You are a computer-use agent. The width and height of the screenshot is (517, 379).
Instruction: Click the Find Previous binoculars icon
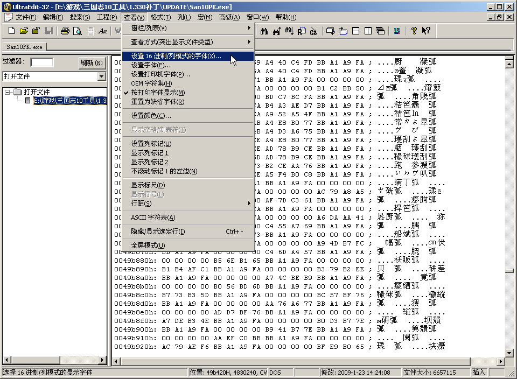277,31
